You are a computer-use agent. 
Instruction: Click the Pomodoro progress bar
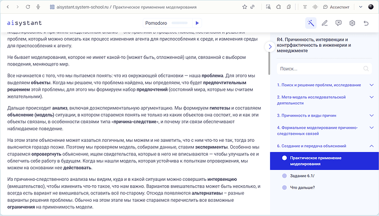pyautogui.click(x=180, y=23)
